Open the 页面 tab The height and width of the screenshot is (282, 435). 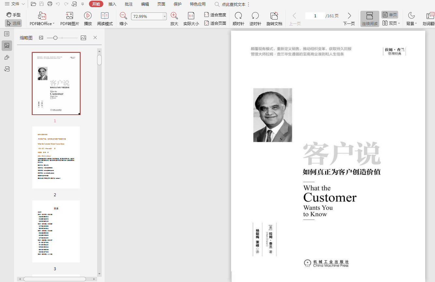pyautogui.click(x=161, y=4)
